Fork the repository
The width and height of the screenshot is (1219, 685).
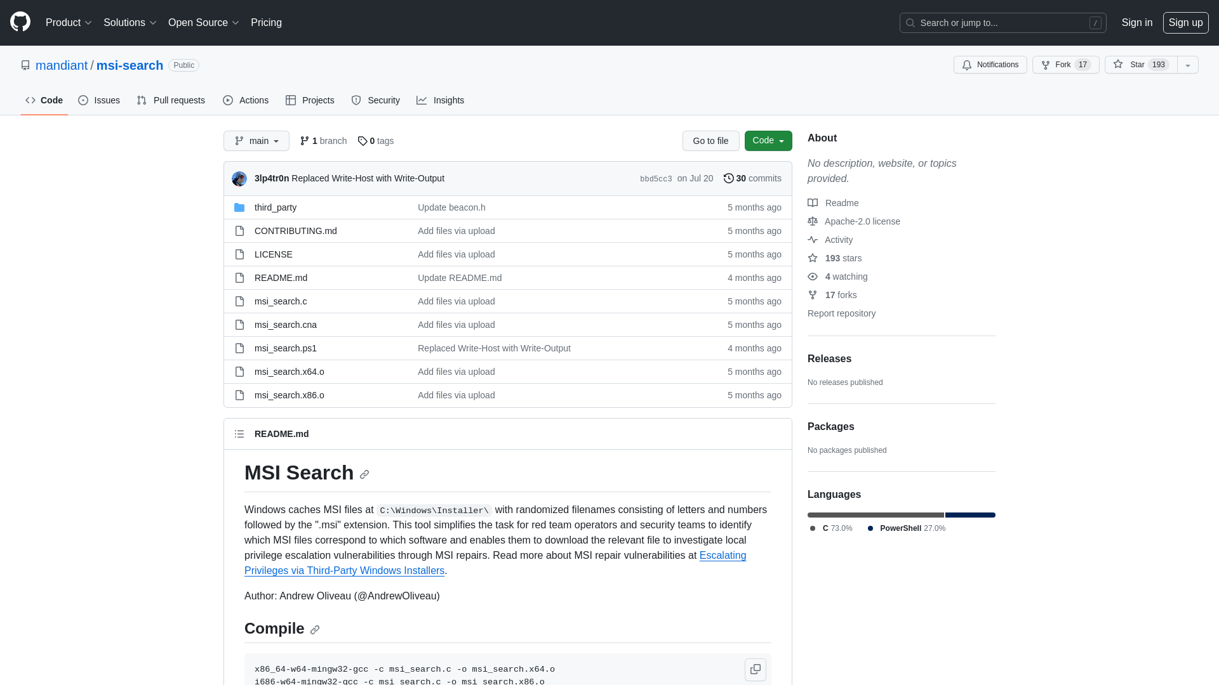1065,65
